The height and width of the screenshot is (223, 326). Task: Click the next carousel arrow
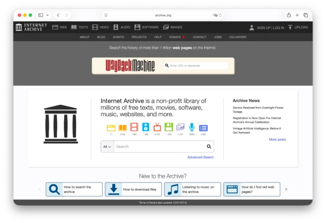[x=286, y=190]
